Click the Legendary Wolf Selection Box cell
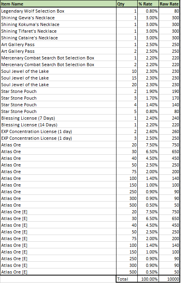 click(58, 11)
